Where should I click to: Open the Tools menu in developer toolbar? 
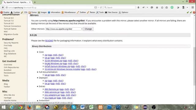[x=100, y=12]
